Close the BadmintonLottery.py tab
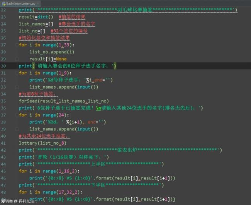Viewport: 251px width, 205px height. pyautogui.click(x=39, y=3)
